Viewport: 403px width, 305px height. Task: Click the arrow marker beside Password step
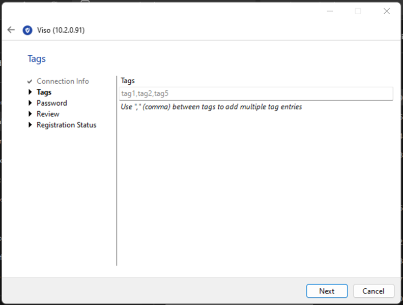[x=30, y=103]
